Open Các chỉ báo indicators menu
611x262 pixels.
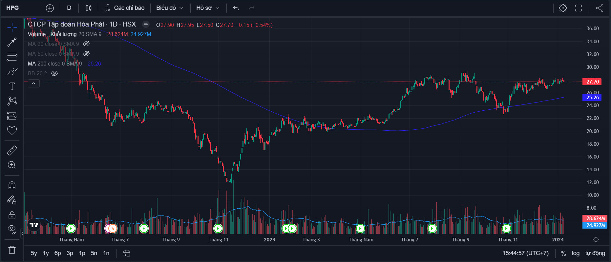[124, 8]
